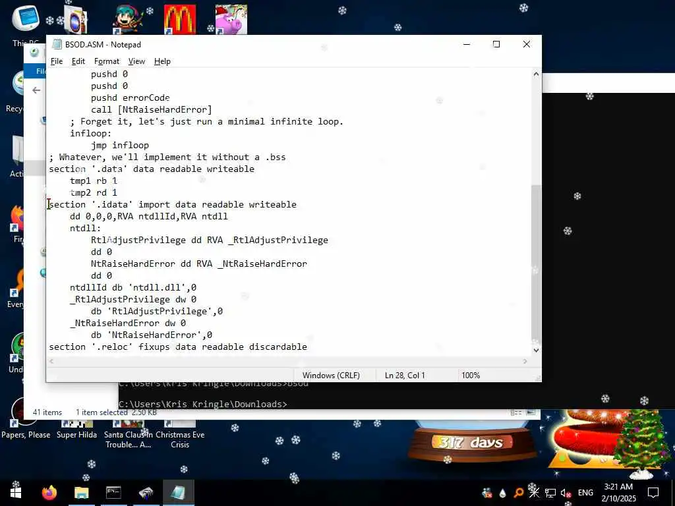Place cursor on the 'jmp infloop' line
Image resolution: width=675 pixels, height=506 pixels.
120,145
